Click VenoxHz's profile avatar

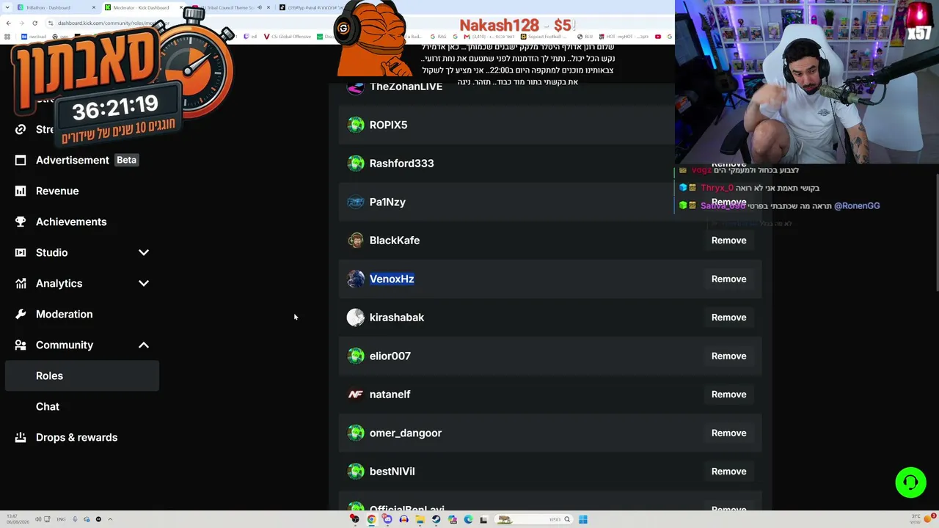pos(356,279)
